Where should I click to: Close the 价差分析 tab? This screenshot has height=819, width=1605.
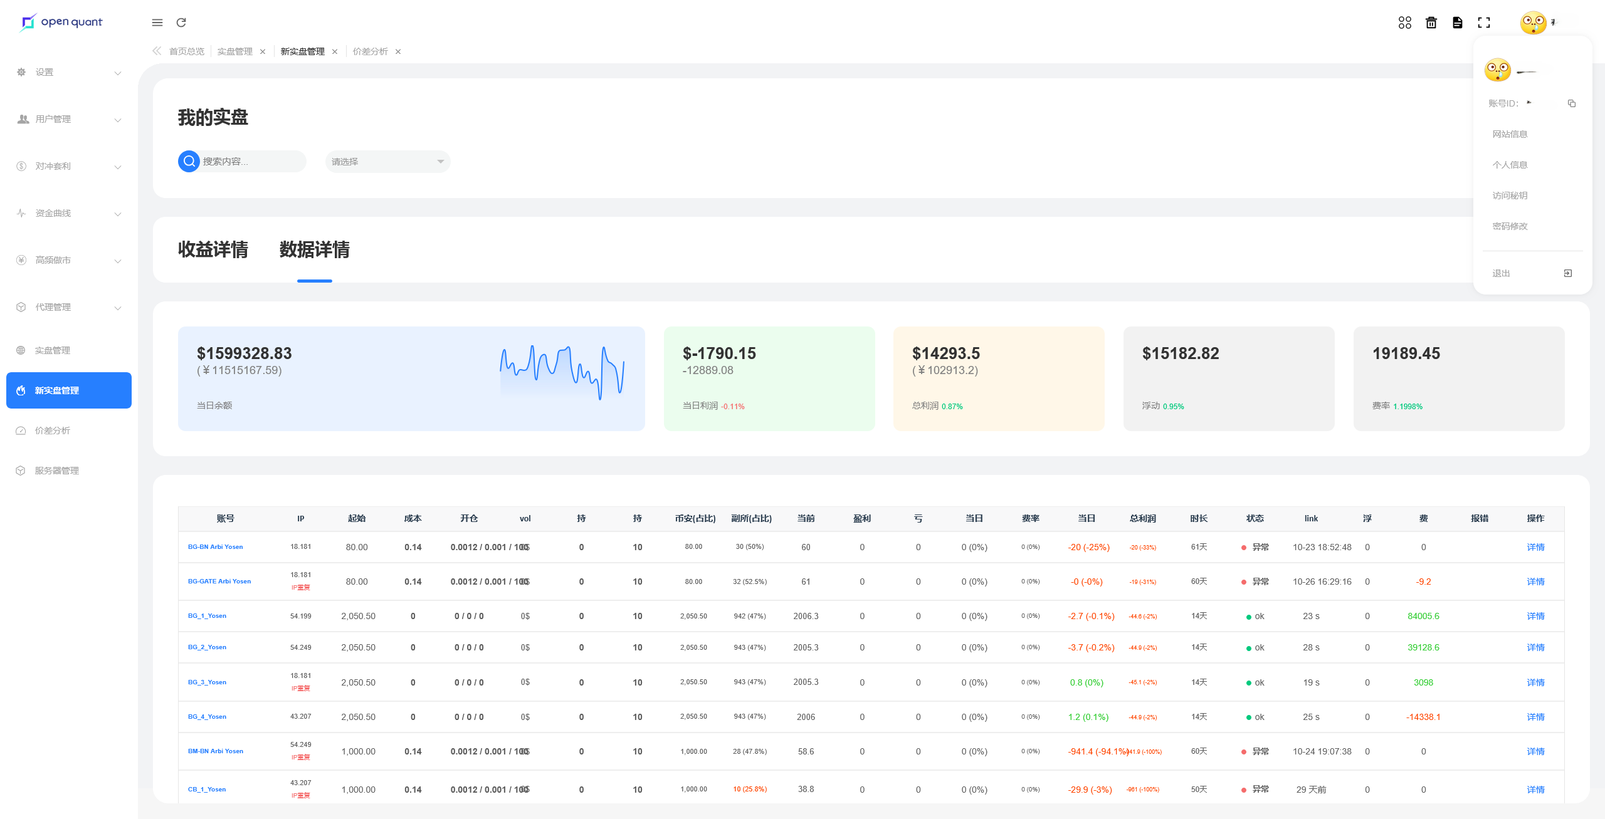(x=398, y=52)
